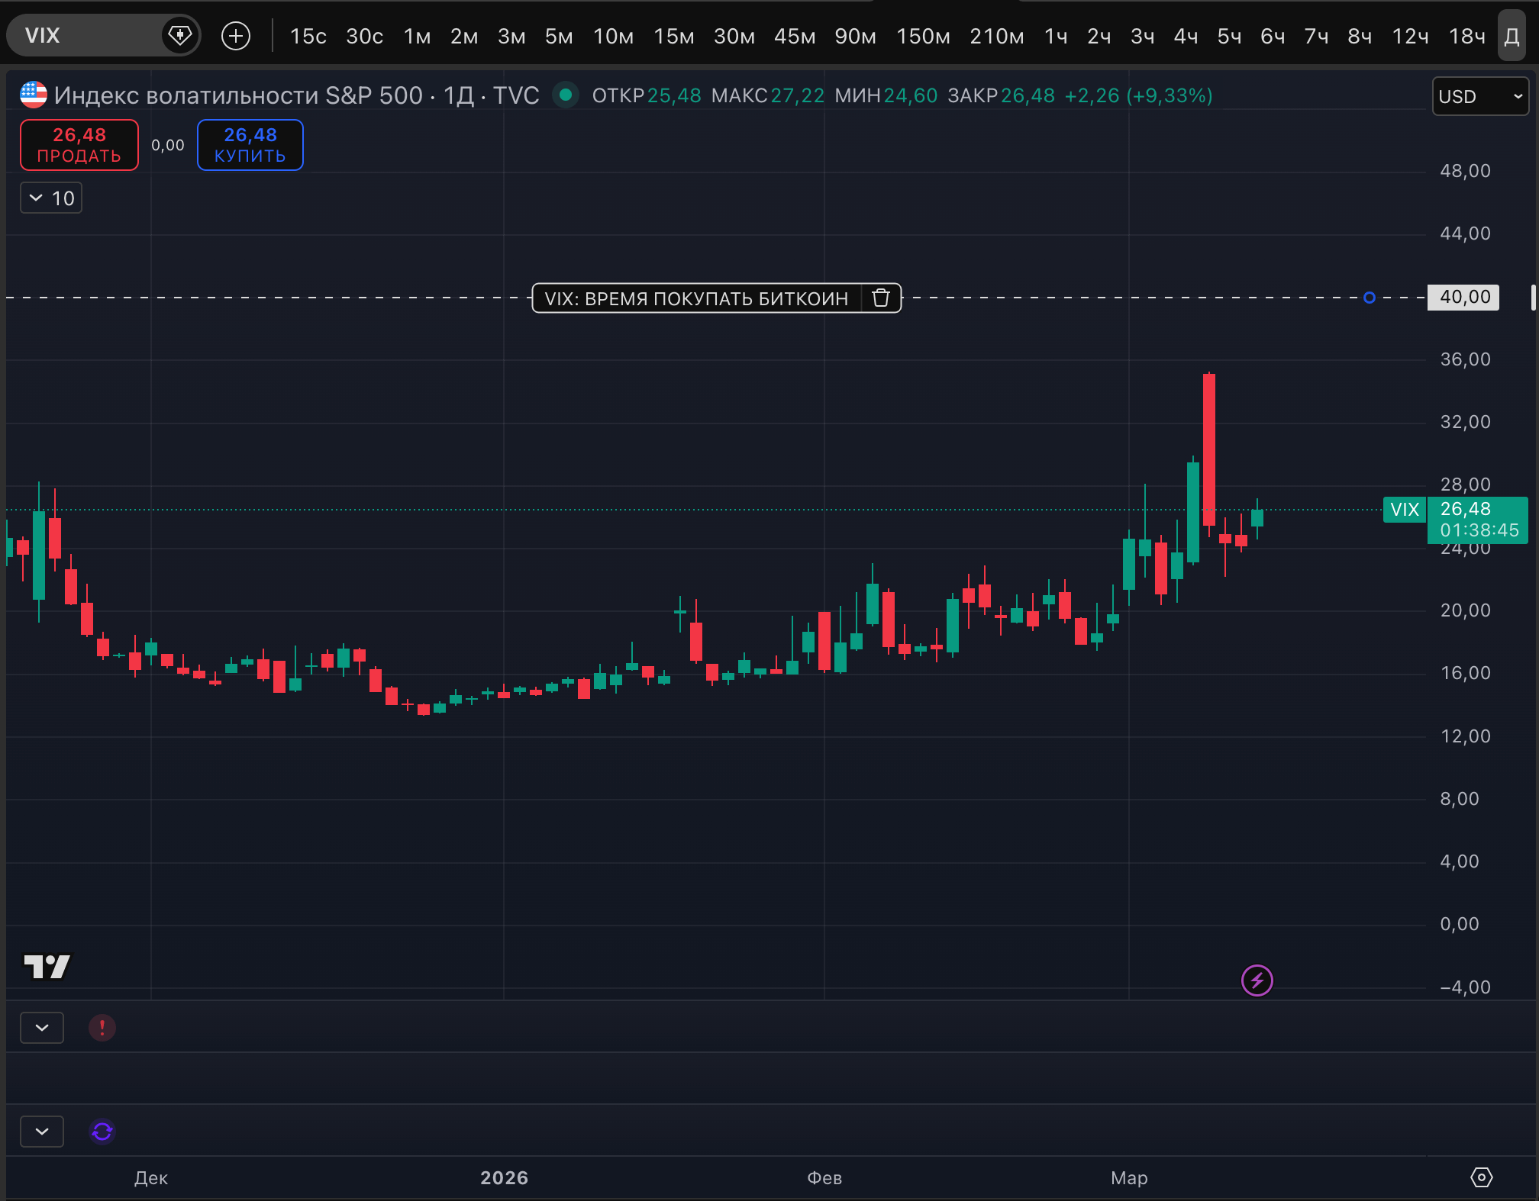
Task: Click the green market status dot
Action: pos(566,95)
